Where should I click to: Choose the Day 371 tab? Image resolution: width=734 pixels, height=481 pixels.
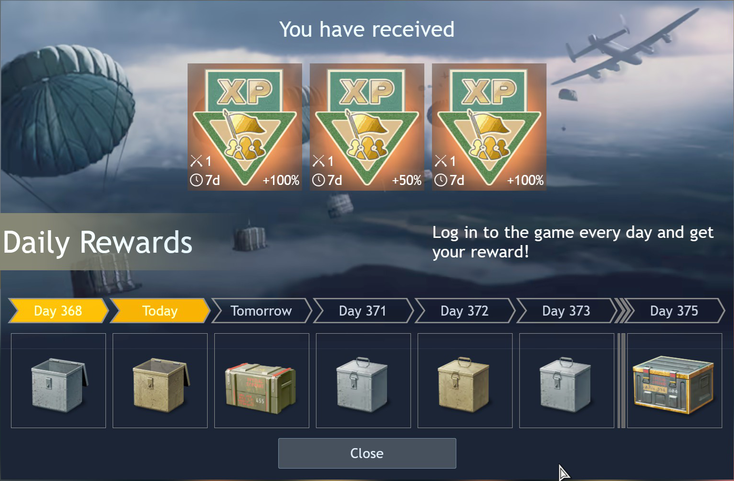coord(363,311)
